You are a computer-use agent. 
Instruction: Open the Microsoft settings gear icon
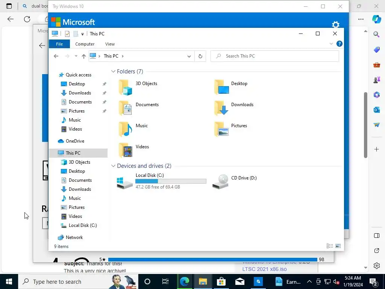[335, 24]
